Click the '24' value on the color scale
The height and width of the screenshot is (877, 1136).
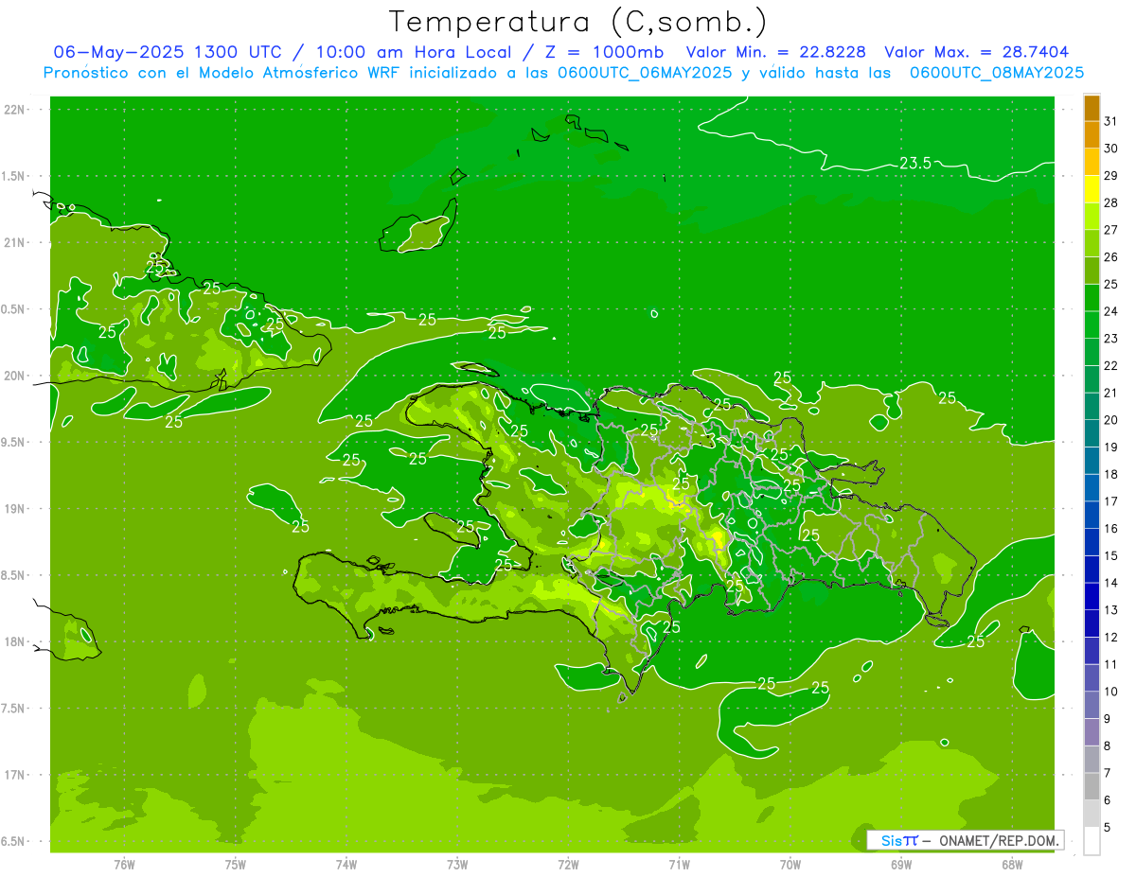coord(1110,311)
